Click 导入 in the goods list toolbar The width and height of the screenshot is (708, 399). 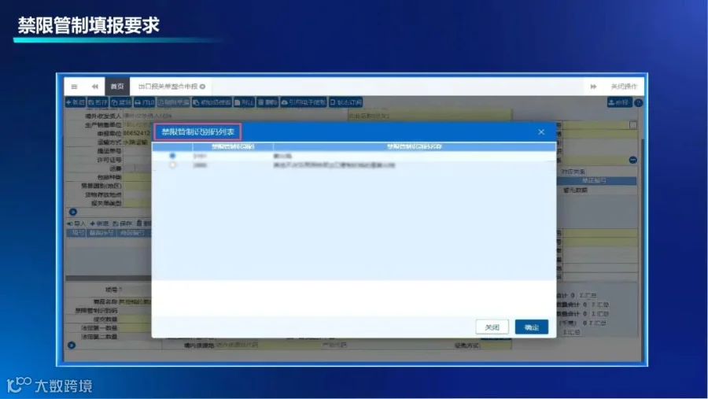(76, 224)
